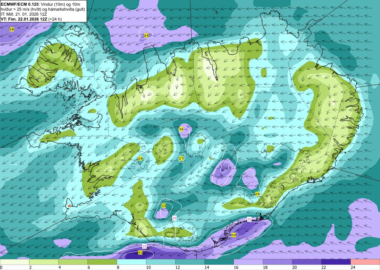Click the yellow gust label '33'

point(164,206)
